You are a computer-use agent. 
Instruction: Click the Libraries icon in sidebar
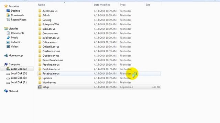[x=6, y=29]
